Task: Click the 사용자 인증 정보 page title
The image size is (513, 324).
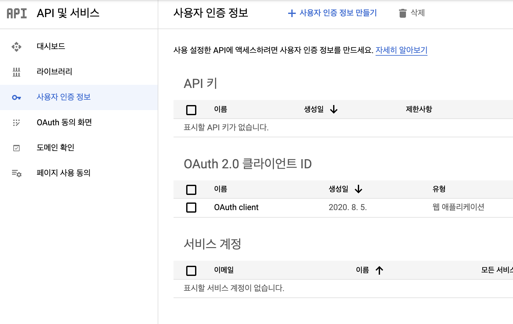Action: click(211, 13)
